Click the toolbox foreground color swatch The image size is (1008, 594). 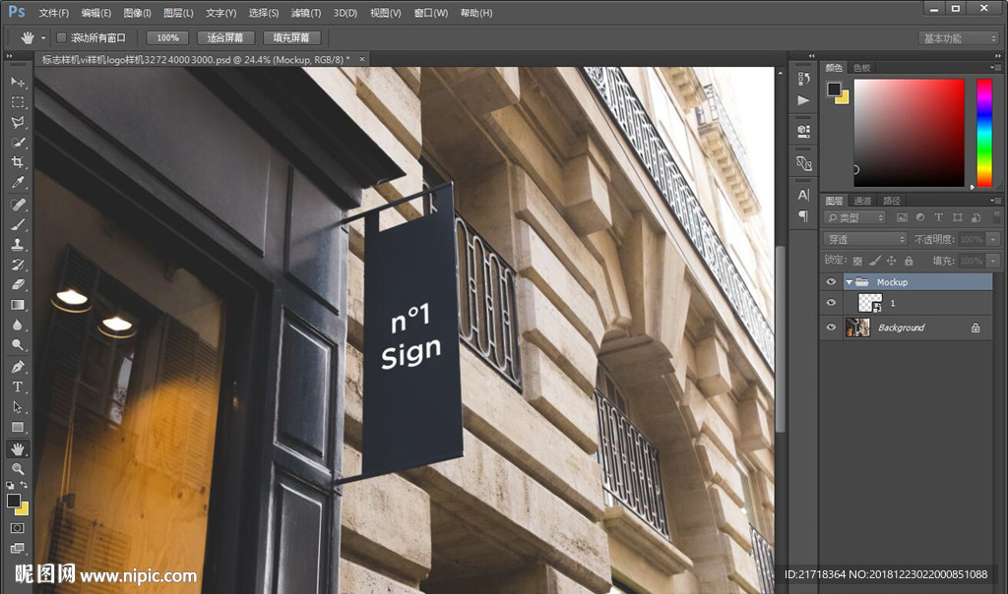(14, 501)
